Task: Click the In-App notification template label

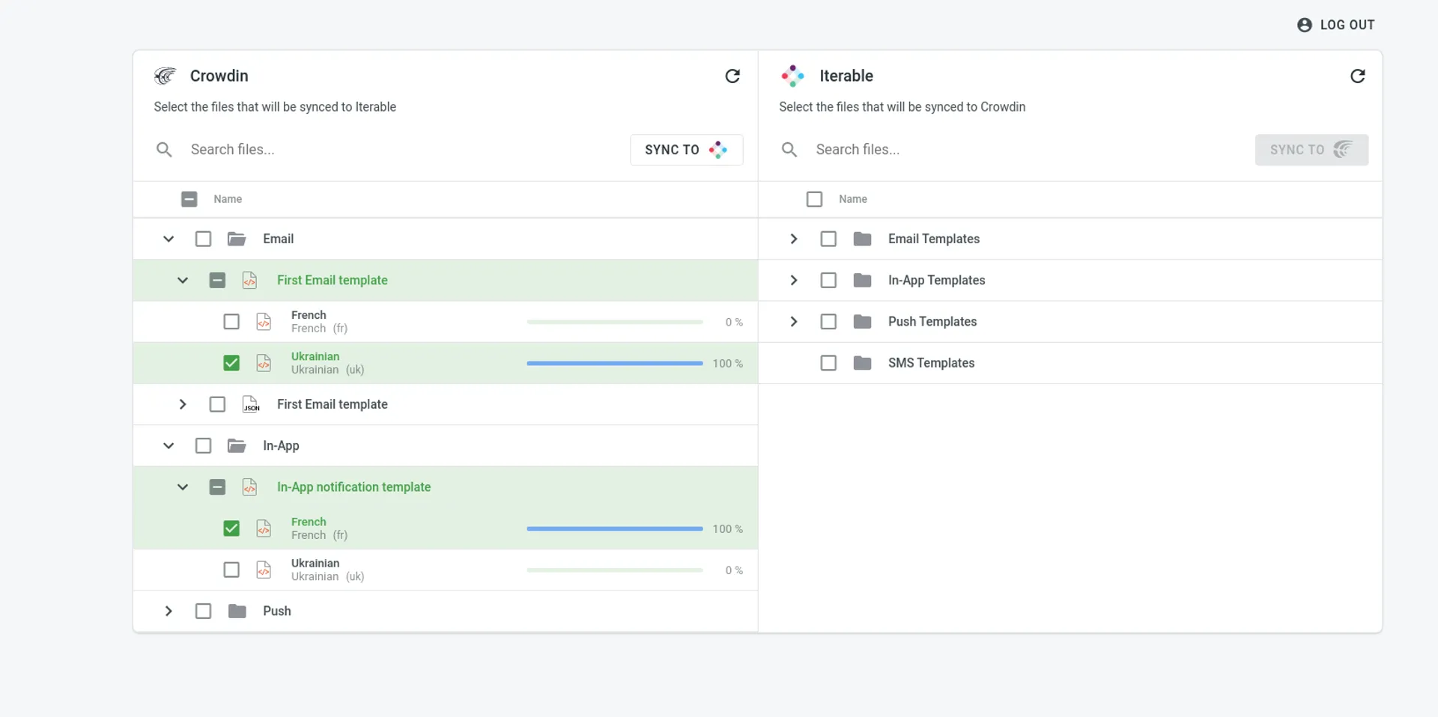Action: (x=354, y=487)
